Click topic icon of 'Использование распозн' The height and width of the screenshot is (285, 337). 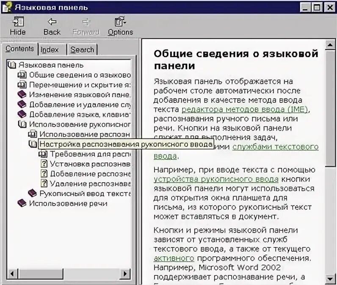(x=33, y=134)
